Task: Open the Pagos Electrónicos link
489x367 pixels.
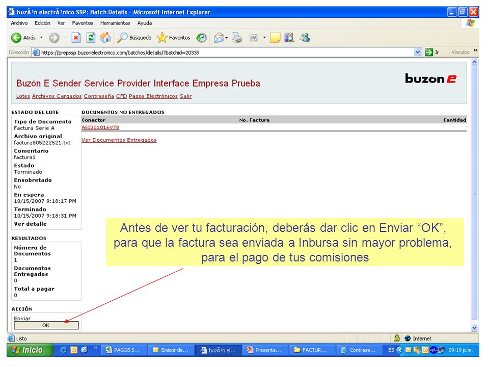Action: coord(153,96)
